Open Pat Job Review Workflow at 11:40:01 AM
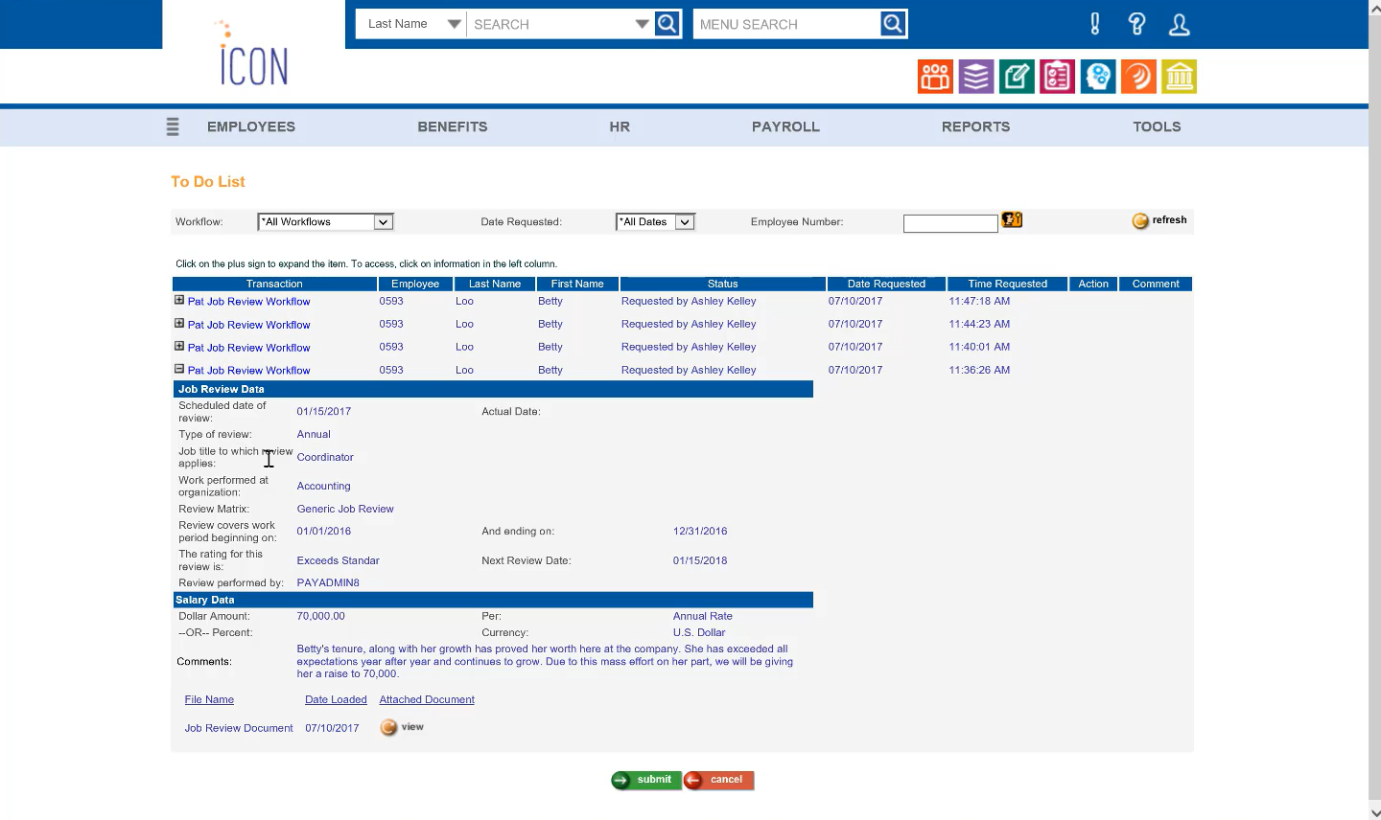 coord(249,348)
